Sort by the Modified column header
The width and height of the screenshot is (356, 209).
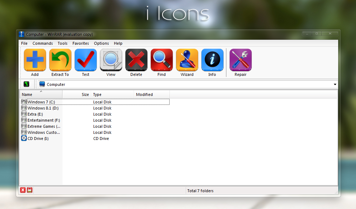pyautogui.click(x=152, y=94)
